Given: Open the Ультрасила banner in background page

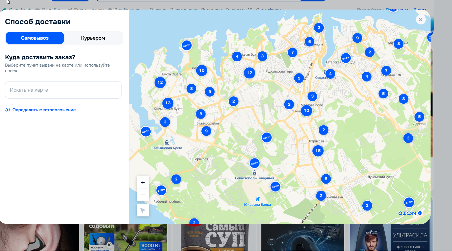Looking at the screenshot, I should click(x=389, y=238).
